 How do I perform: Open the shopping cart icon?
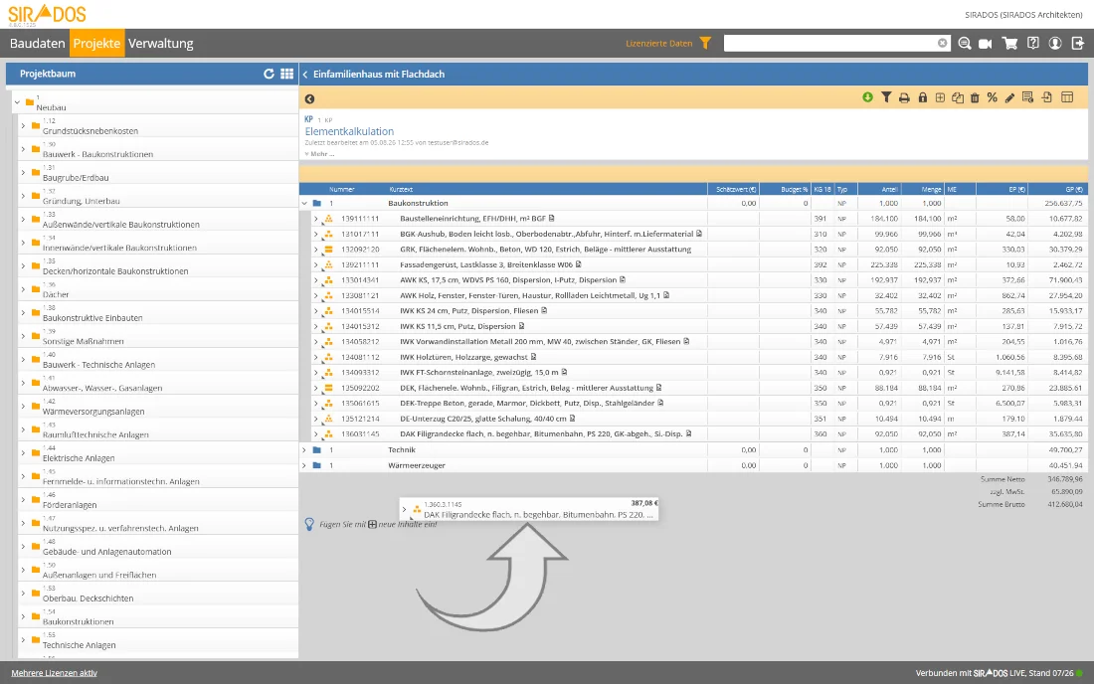[1009, 43]
